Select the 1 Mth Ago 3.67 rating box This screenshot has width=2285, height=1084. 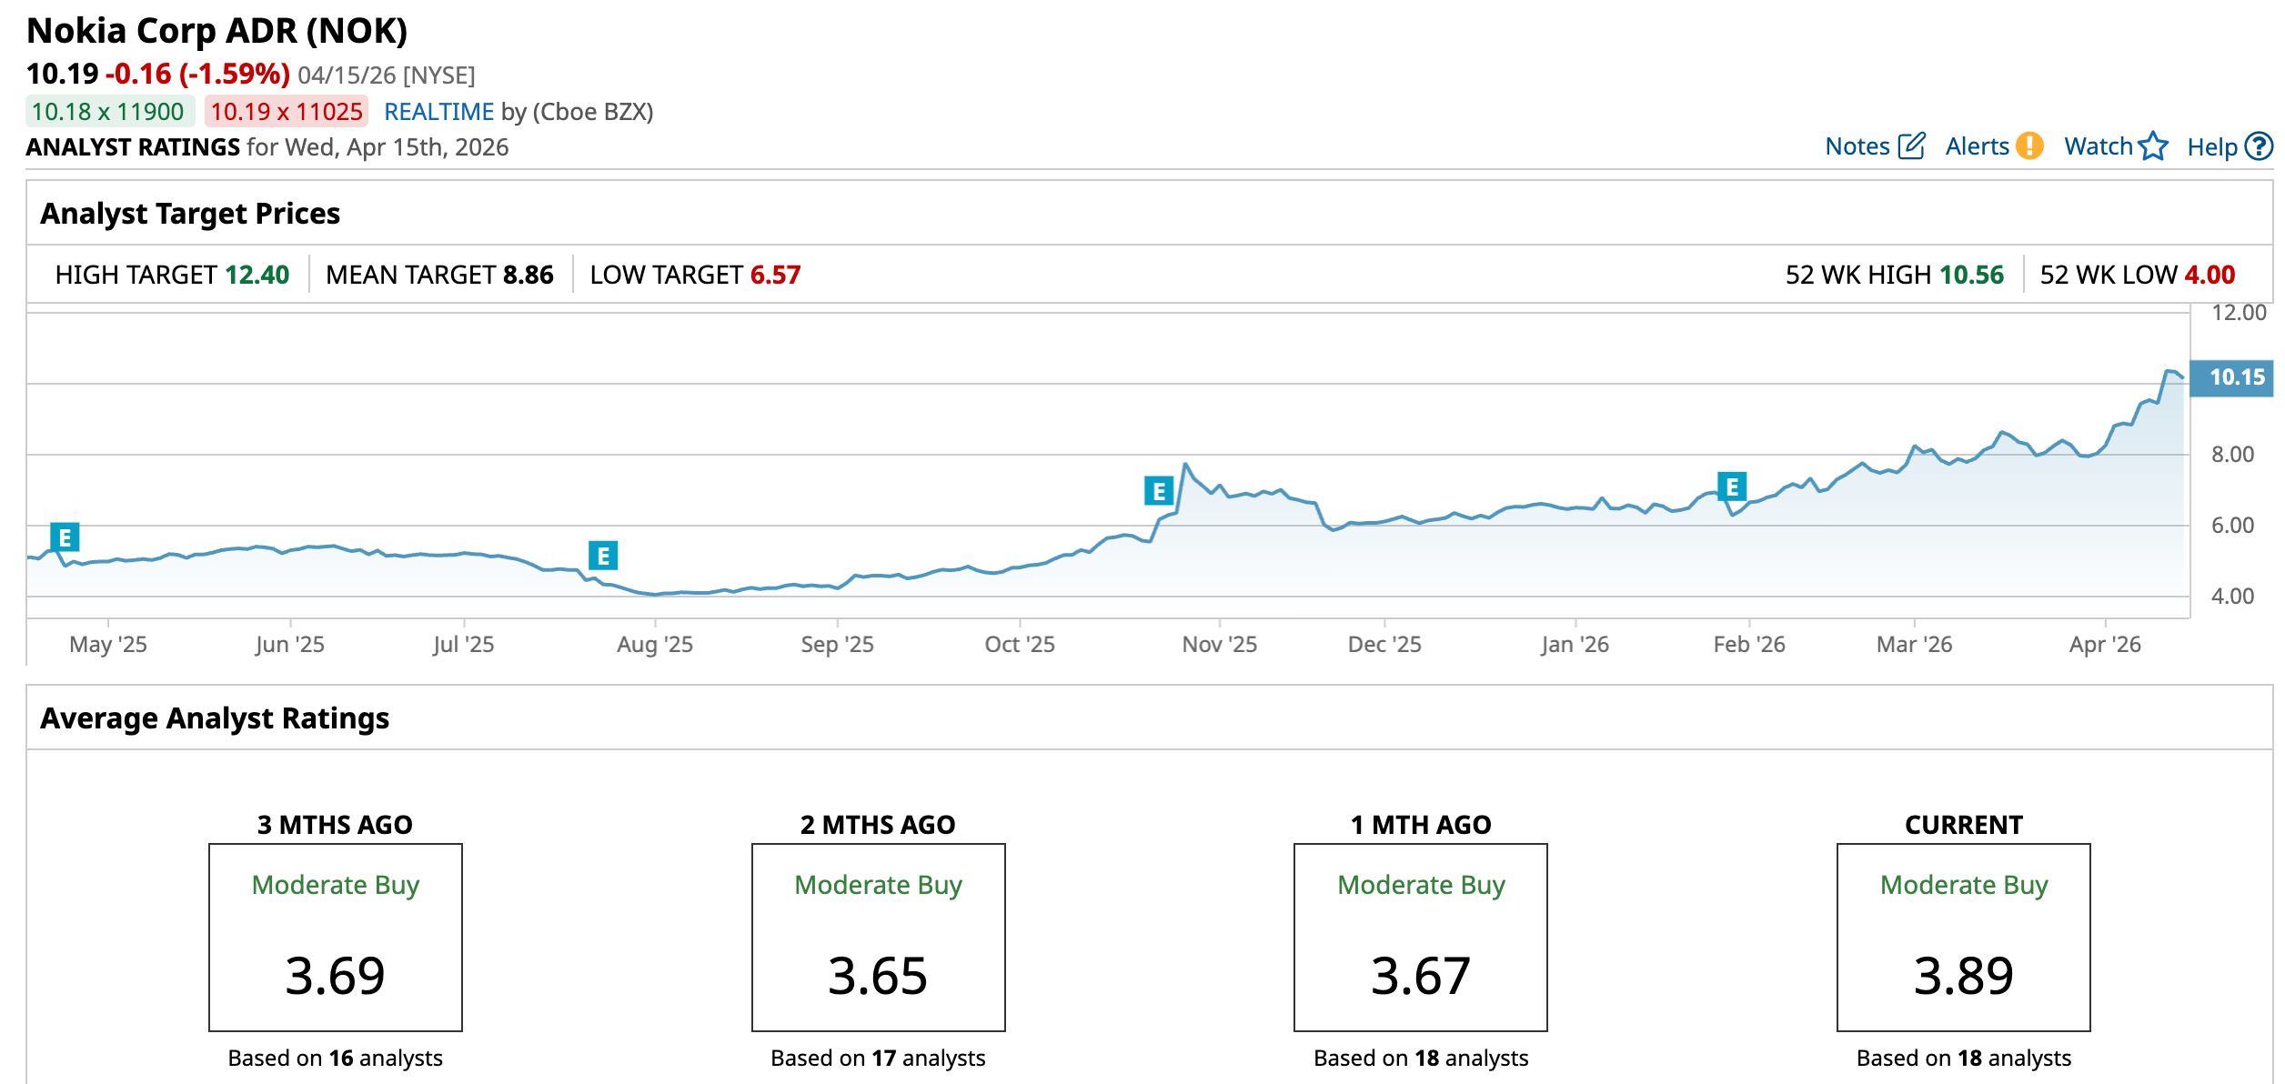[1420, 937]
